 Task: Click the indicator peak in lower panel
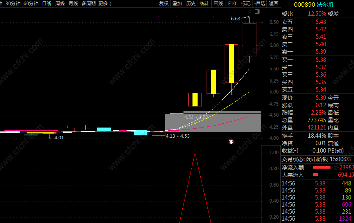195,154
